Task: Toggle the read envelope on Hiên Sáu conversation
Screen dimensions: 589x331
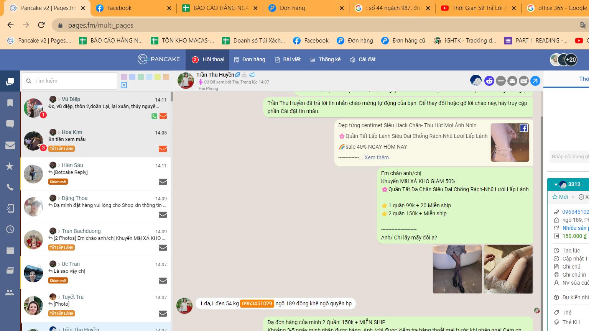Action: point(163,182)
